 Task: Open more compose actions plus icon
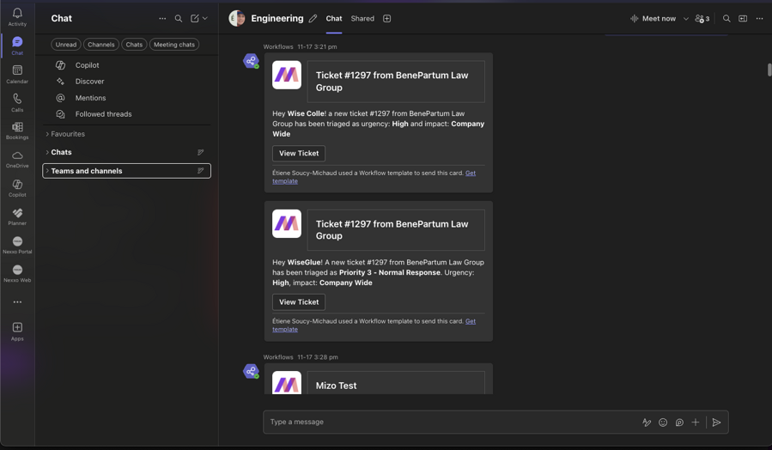[x=696, y=422]
